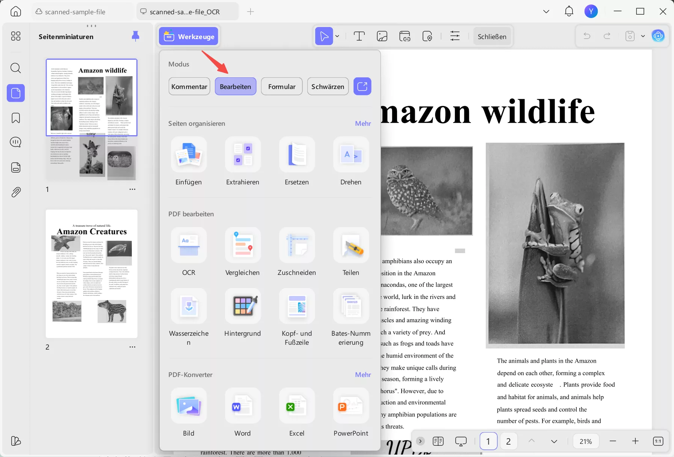
Task: Open the Wasserzeichen watermark tool
Action: click(189, 317)
